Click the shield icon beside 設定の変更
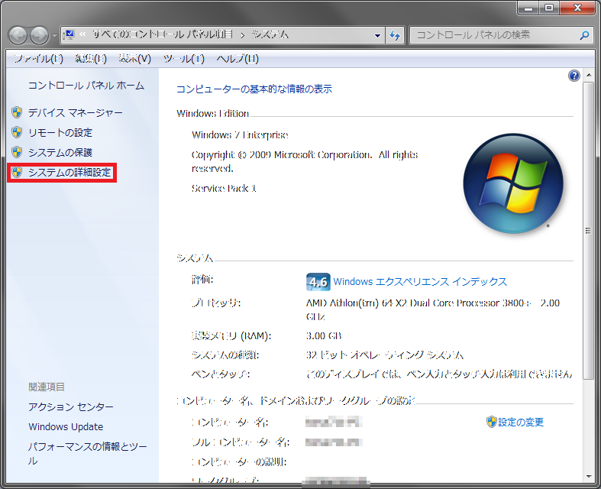The image size is (601, 489). [491, 422]
